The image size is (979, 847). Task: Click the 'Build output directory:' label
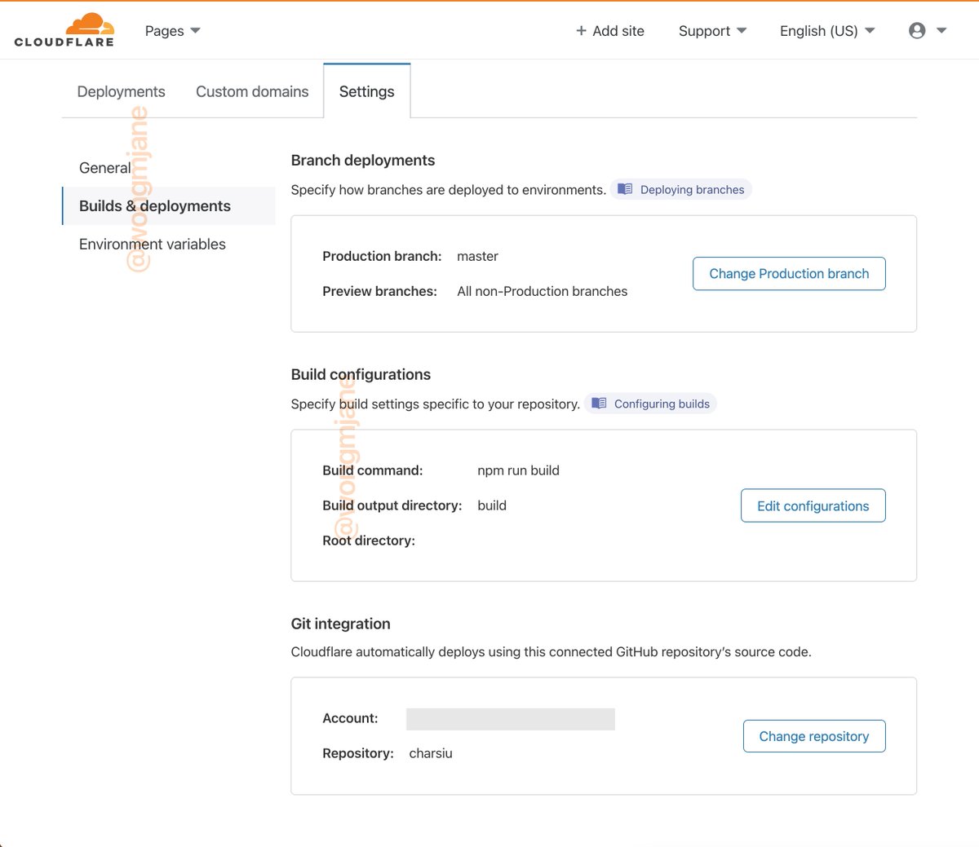392,505
